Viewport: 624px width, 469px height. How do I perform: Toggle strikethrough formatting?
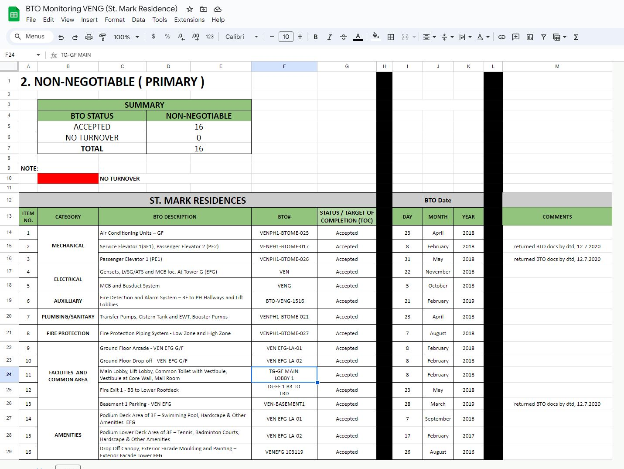tap(344, 37)
